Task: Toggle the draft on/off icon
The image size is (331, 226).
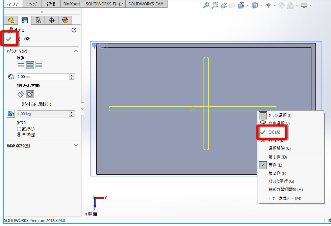Action: 11,114
